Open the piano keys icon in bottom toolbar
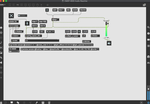 click(x=43, y=103)
